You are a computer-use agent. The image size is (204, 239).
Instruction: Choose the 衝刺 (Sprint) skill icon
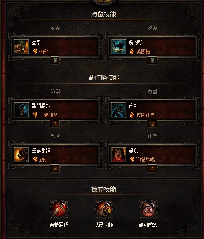pyautogui.click(x=119, y=110)
